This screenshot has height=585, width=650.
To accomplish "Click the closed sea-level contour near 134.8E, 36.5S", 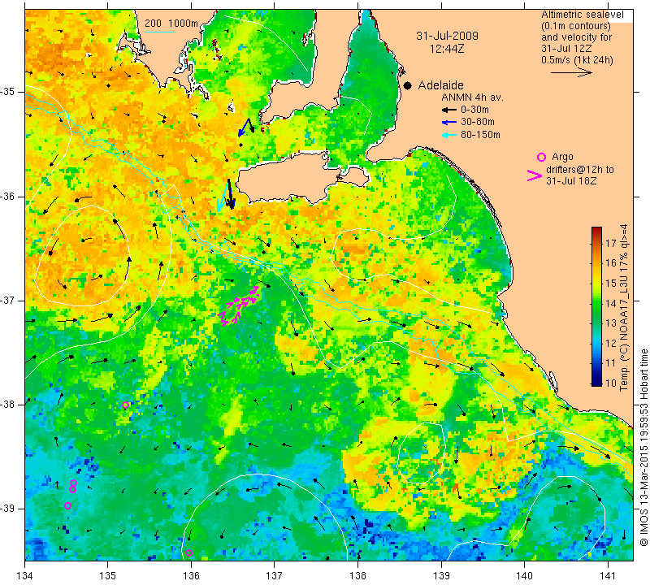I will pos(83,256).
